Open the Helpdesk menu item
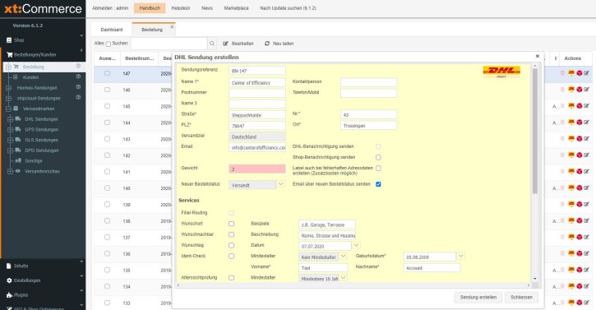 coord(181,8)
